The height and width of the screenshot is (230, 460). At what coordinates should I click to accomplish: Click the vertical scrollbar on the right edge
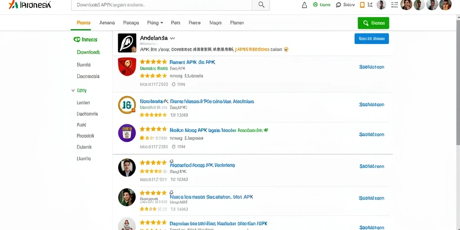click(x=458, y=79)
